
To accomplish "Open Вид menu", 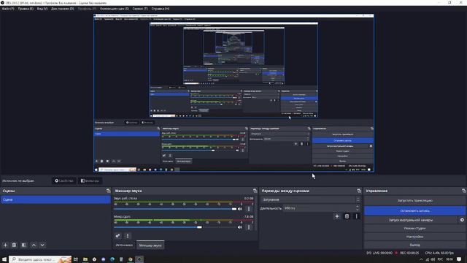I will coord(42,9).
